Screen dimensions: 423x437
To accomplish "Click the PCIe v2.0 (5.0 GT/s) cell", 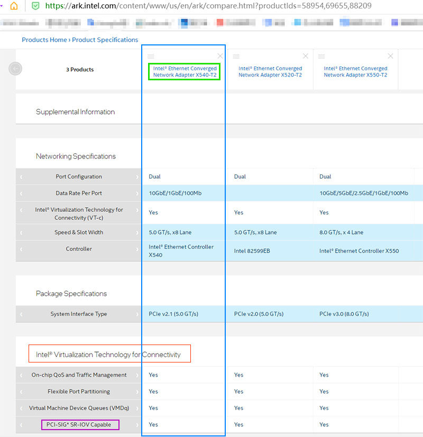I will pyautogui.click(x=259, y=314).
